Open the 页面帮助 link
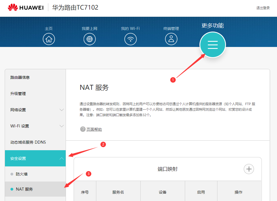 94,129
